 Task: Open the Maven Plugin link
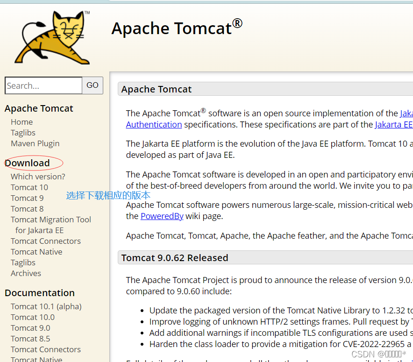pos(35,143)
